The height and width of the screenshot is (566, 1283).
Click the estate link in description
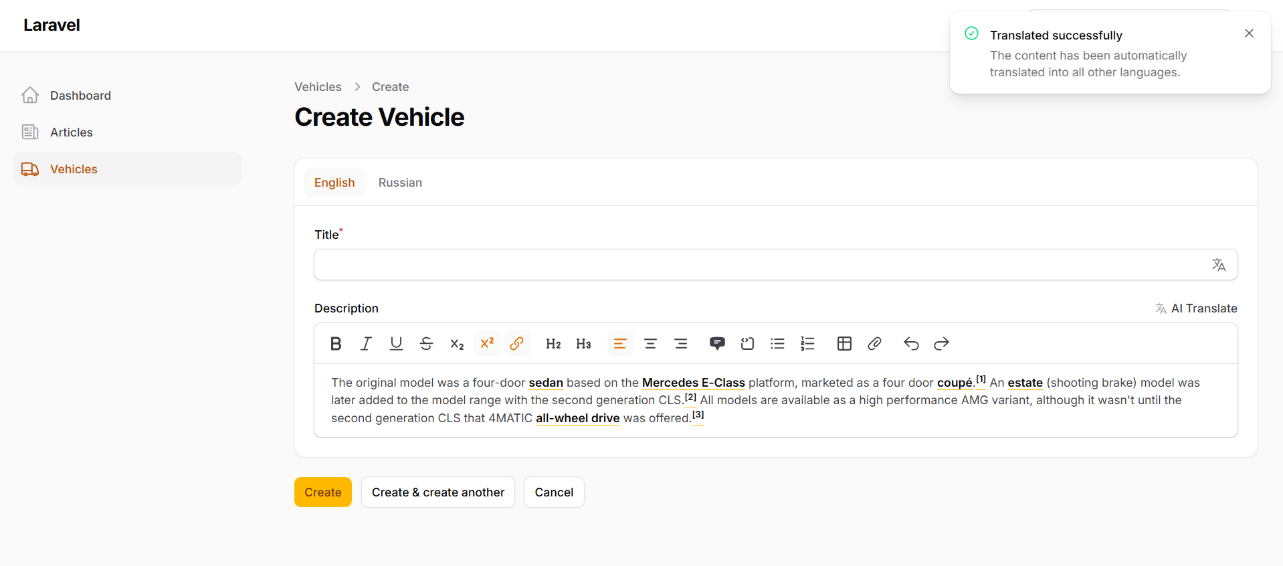(1025, 383)
